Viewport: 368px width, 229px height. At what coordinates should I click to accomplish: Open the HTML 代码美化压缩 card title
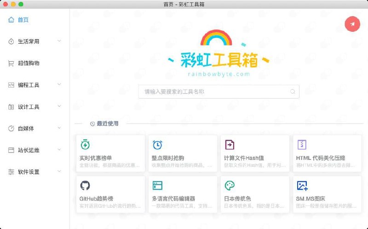pyautogui.click(x=321, y=158)
